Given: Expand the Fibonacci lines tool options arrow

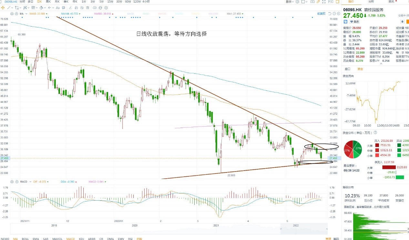Looking at the screenshot, I should click(x=37, y=7).
